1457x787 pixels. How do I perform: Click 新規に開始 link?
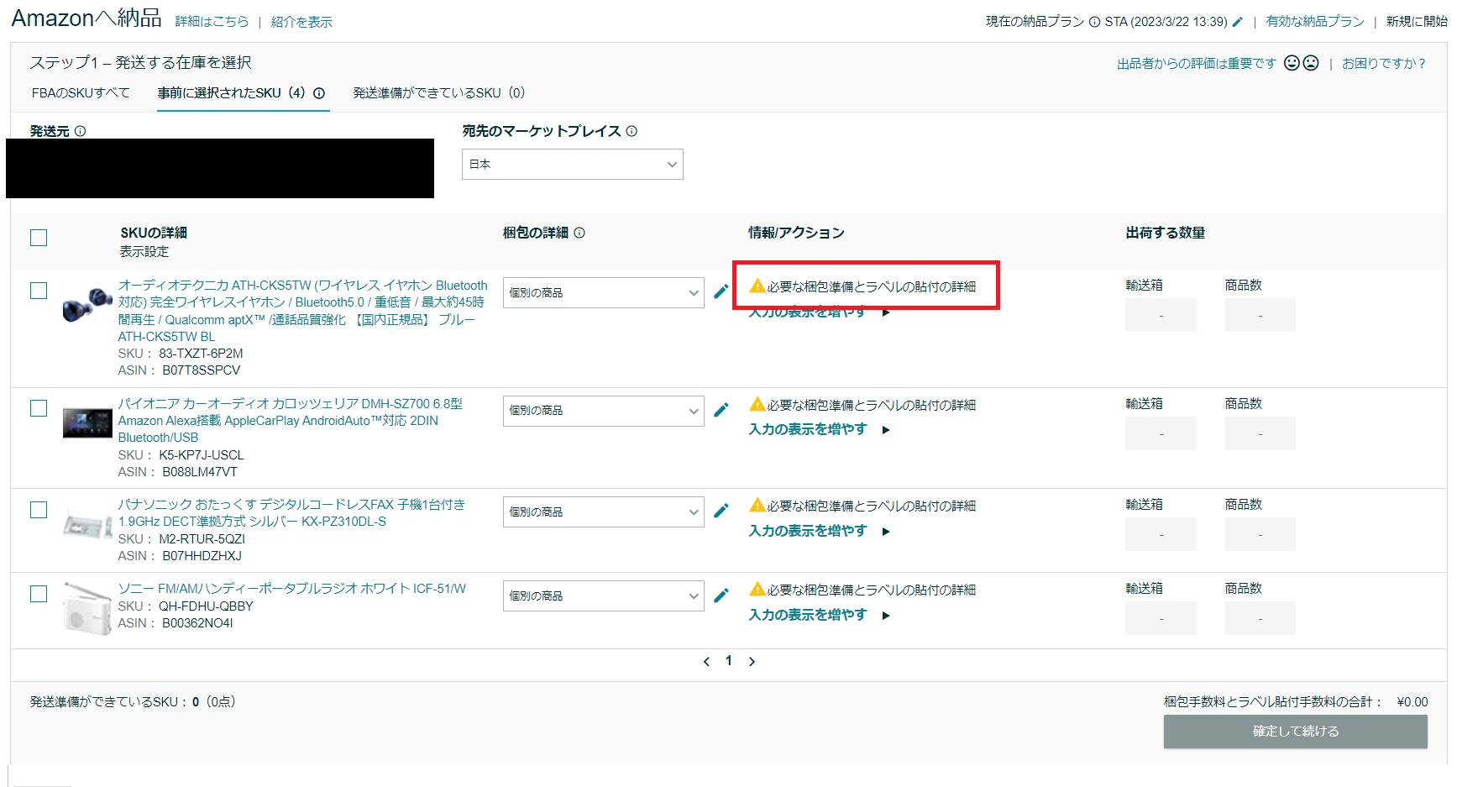(x=1417, y=22)
